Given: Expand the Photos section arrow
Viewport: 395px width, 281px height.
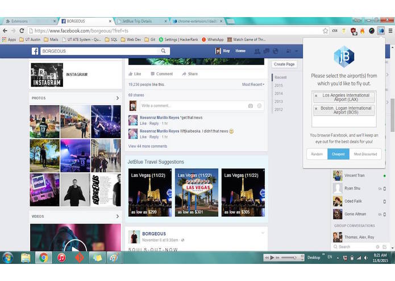Looking at the screenshot, I should 118,98.
